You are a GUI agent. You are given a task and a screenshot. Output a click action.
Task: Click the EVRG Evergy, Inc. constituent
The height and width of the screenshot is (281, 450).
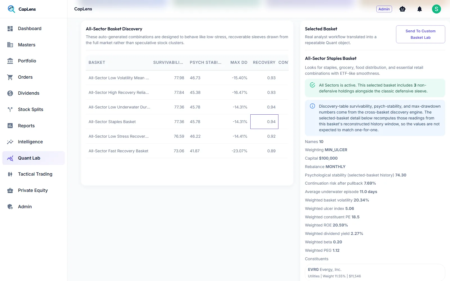(x=375, y=273)
